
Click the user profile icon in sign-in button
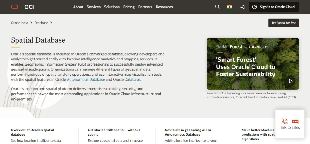coord(254,7)
